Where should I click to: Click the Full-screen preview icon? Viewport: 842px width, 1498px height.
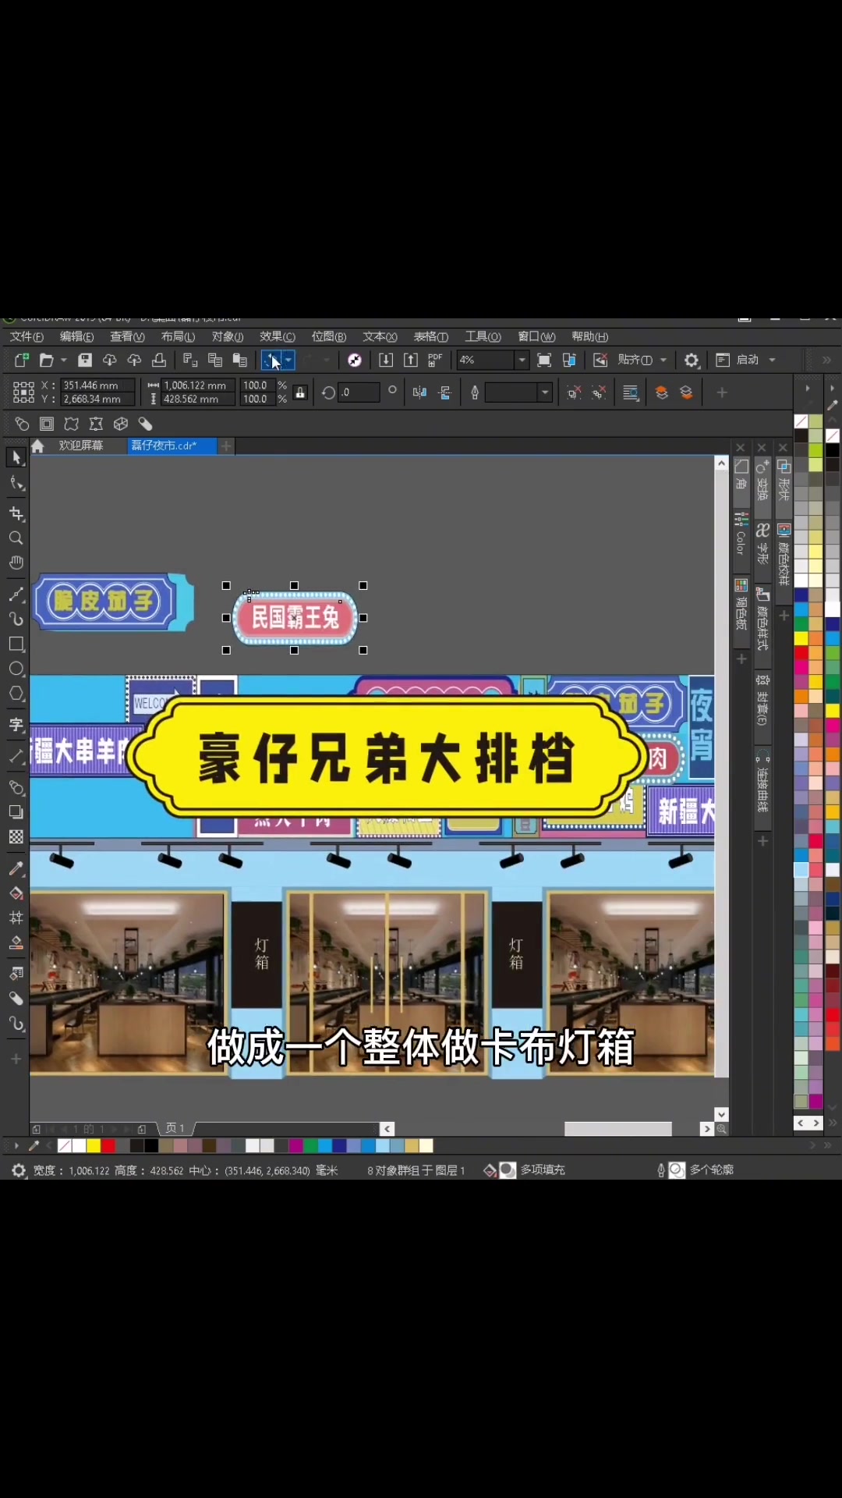coord(544,360)
